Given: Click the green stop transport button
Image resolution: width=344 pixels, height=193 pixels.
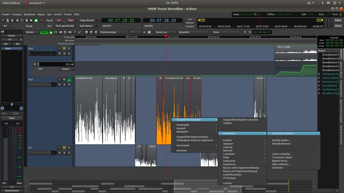Looking at the screenshot, I should click(36, 20).
